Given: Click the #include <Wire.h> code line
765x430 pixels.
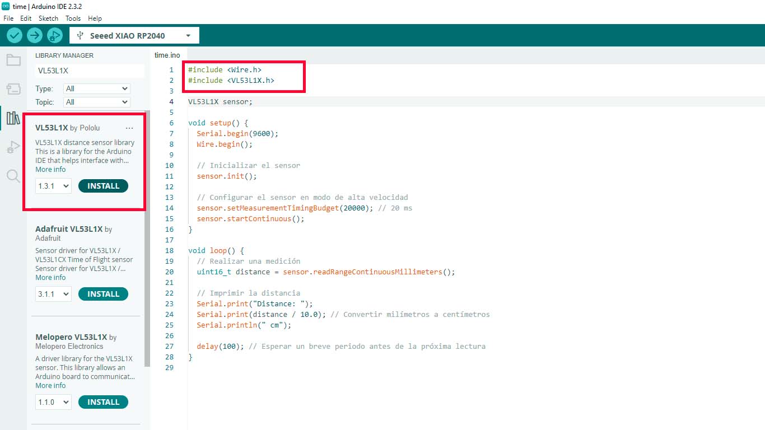Looking at the screenshot, I should pos(225,70).
